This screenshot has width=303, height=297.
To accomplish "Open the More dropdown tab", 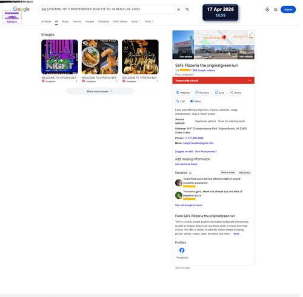I will pos(135,21).
